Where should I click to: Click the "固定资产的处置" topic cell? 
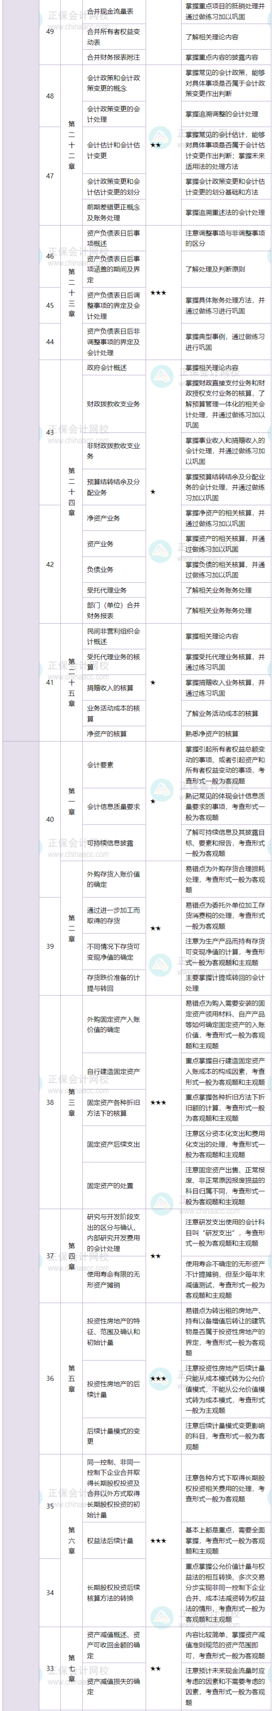click(114, 1185)
